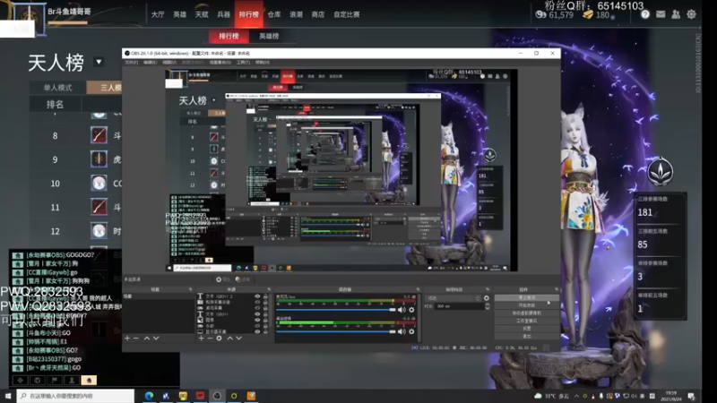Click the 开始录制 button in OBS

pos(526,305)
